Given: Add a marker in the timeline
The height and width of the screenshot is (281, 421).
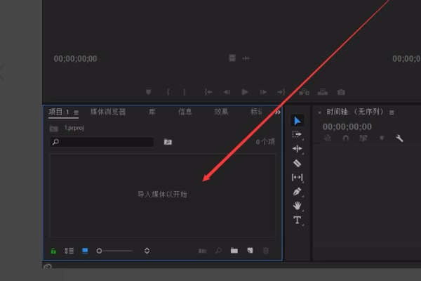Looking at the screenshot, I should 382,138.
